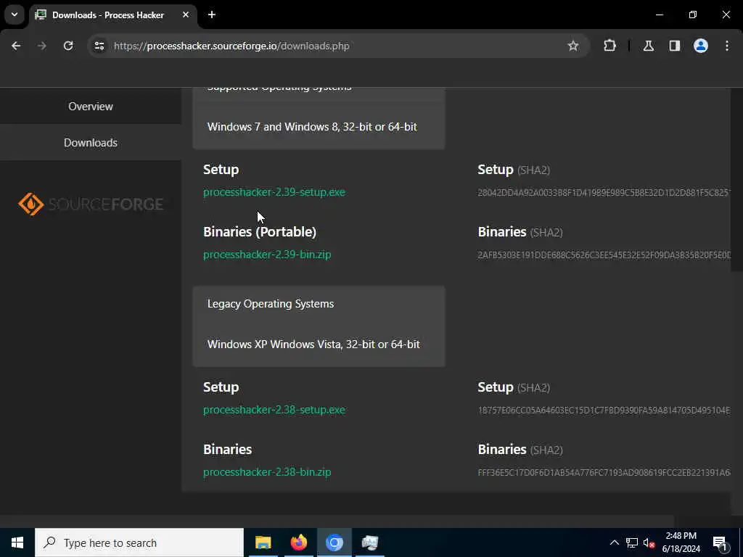Click the 2.38 Binaries SHA2 hash text
The image size is (743, 557).
(604, 473)
